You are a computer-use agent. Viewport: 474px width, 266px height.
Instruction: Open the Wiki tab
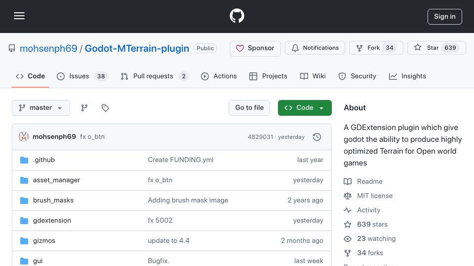[x=313, y=76]
